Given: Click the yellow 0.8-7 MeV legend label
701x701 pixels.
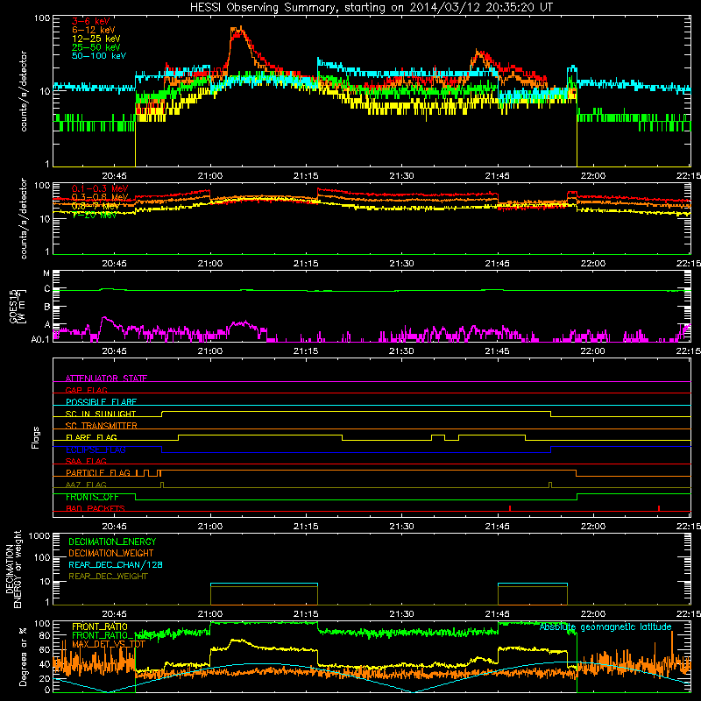Looking at the screenshot, I should (96, 206).
